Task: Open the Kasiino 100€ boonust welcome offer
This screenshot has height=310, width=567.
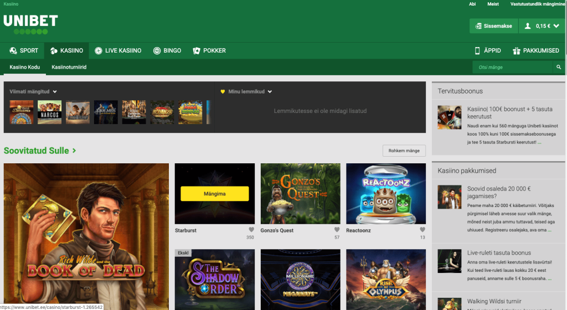Action: (509, 113)
